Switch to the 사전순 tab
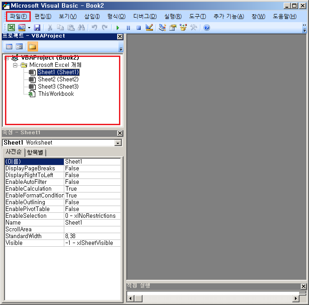 pyautogui.click(x=14, y=152)
